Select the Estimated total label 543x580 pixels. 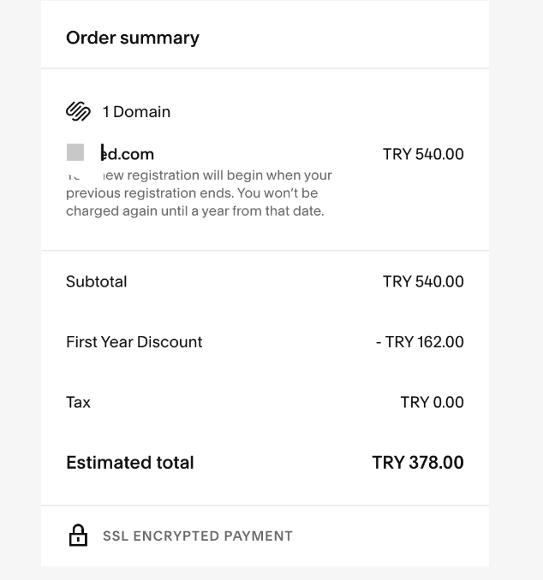pos(129,463)
